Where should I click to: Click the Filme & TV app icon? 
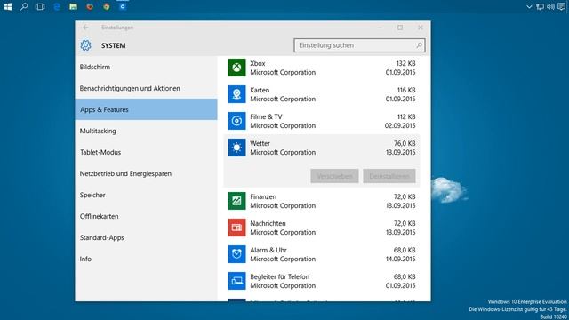[x=236, y=121]
